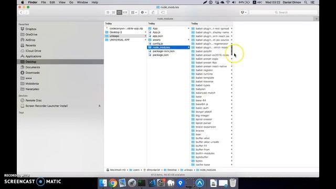Select Desktop in the sidebar
This screenshot has height=189, width=336.
60,62
